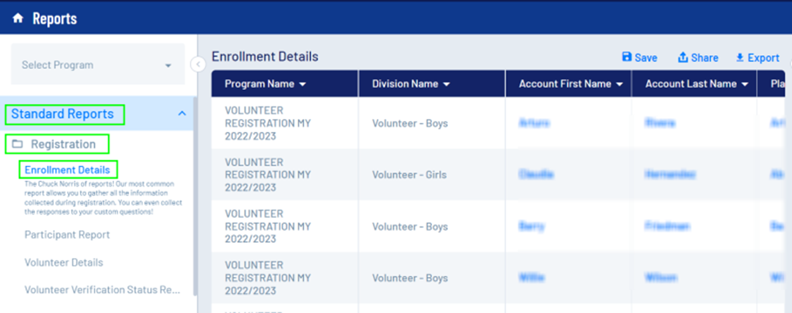Open the Select Program dropdown

[x=98, y=65]
